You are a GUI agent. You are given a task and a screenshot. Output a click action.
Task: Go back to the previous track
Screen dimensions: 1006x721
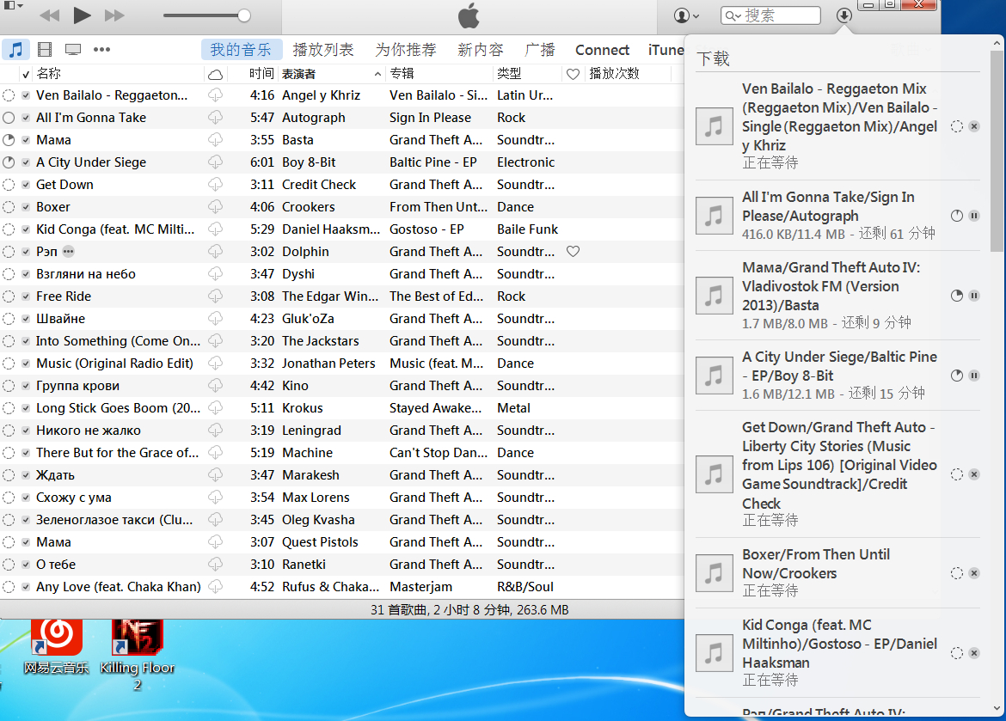(x=50, y=15)
